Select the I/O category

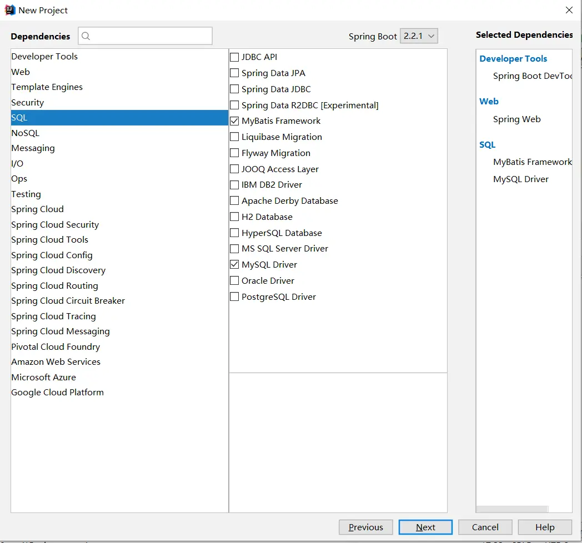pyautogui.click(x=119, y=163)
